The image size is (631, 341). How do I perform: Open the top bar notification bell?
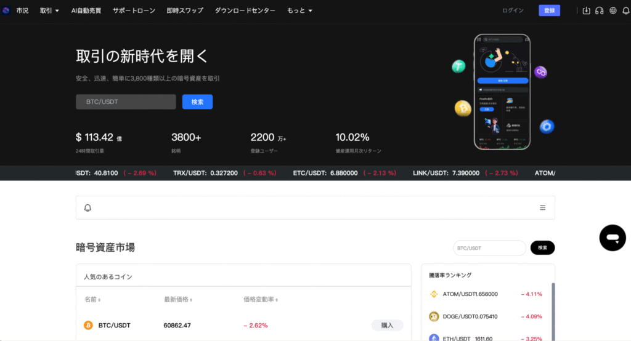(626, 11)
